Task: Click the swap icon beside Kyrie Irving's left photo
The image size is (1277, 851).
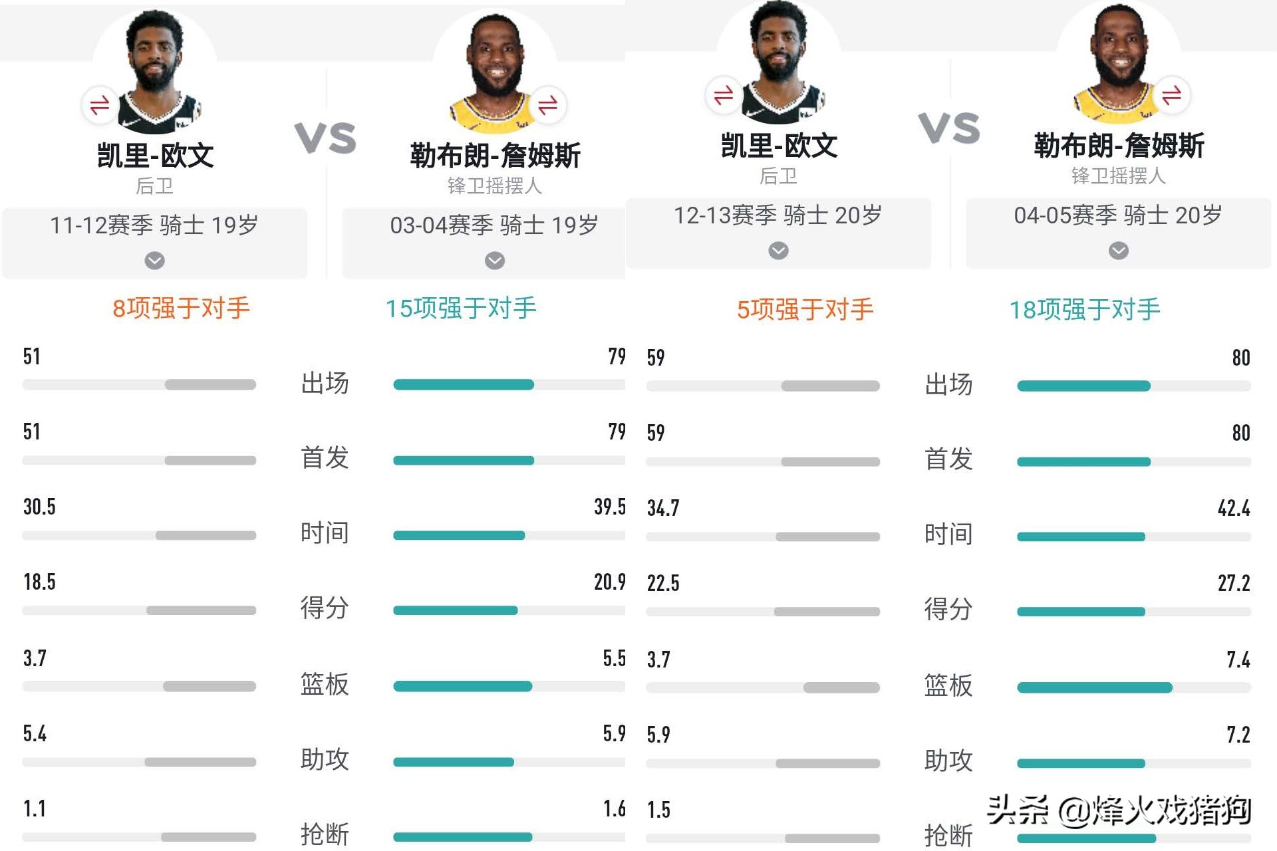Action: click(98, 105)
